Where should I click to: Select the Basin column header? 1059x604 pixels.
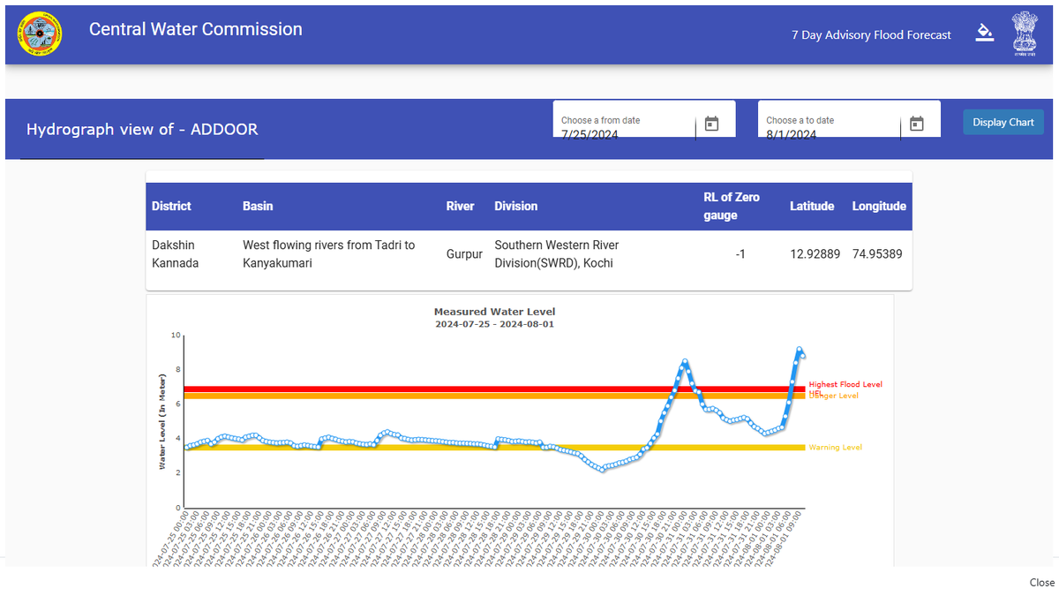[x=258, y=206]
